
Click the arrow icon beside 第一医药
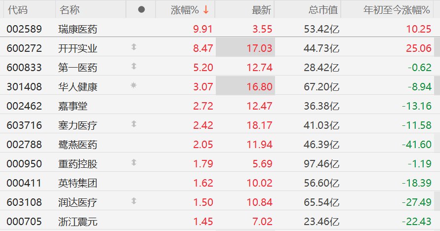pos(134,66)
